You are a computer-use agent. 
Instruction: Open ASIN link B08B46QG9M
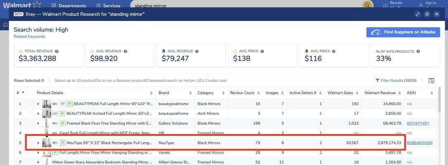tap(420, 142)
